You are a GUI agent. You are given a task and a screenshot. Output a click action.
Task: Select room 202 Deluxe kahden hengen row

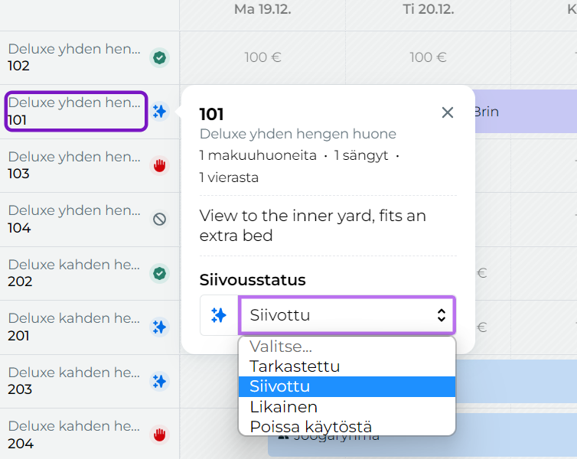[74, 273]
